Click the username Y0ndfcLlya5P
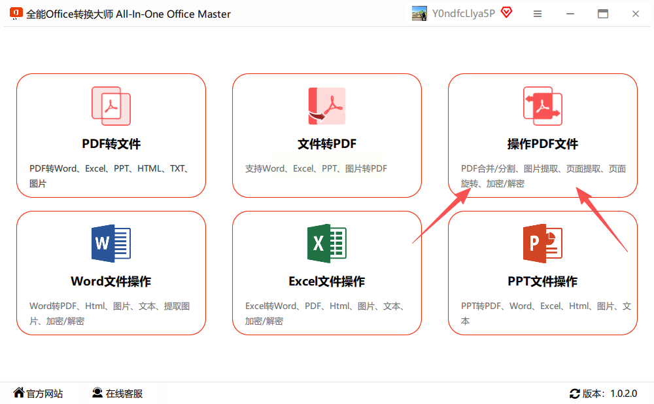The width and height of the screenshot is (654, 404). (464, 13)
